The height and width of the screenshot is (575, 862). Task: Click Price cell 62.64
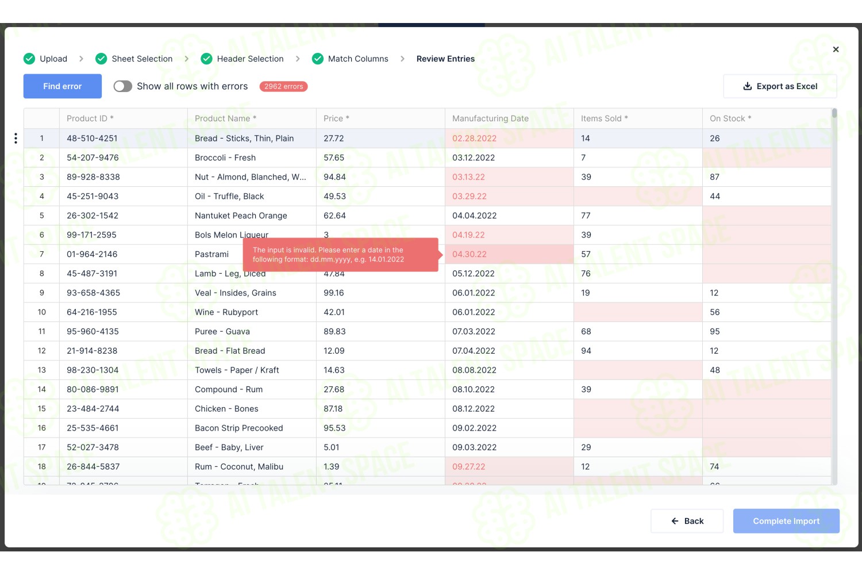(x=380, y=216)
